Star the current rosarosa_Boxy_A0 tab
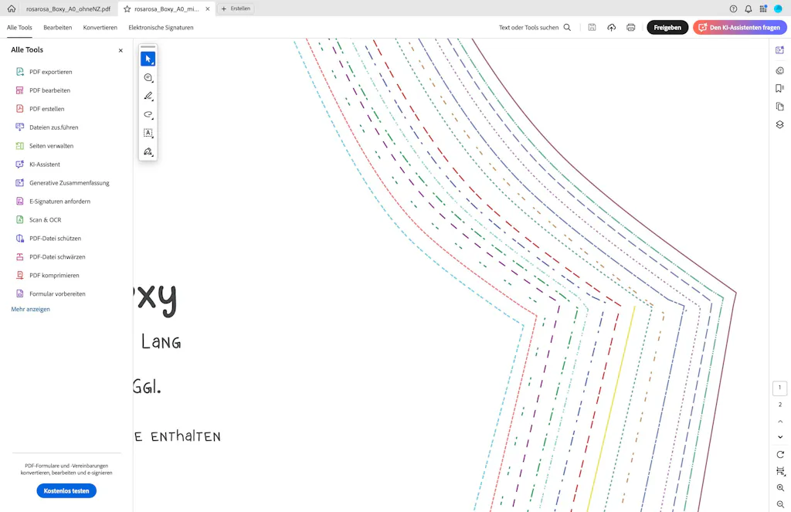Screen dimensions: 791x512 tap(127, 8)
